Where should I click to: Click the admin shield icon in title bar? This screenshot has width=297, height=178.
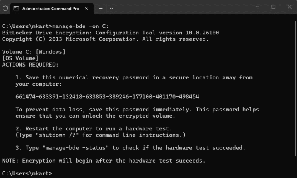click(x=5, y=8)
